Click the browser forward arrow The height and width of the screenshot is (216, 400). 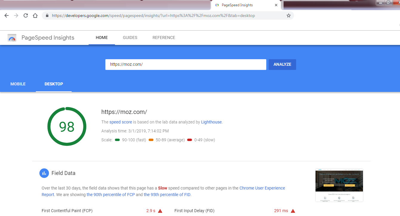point(16,15)
